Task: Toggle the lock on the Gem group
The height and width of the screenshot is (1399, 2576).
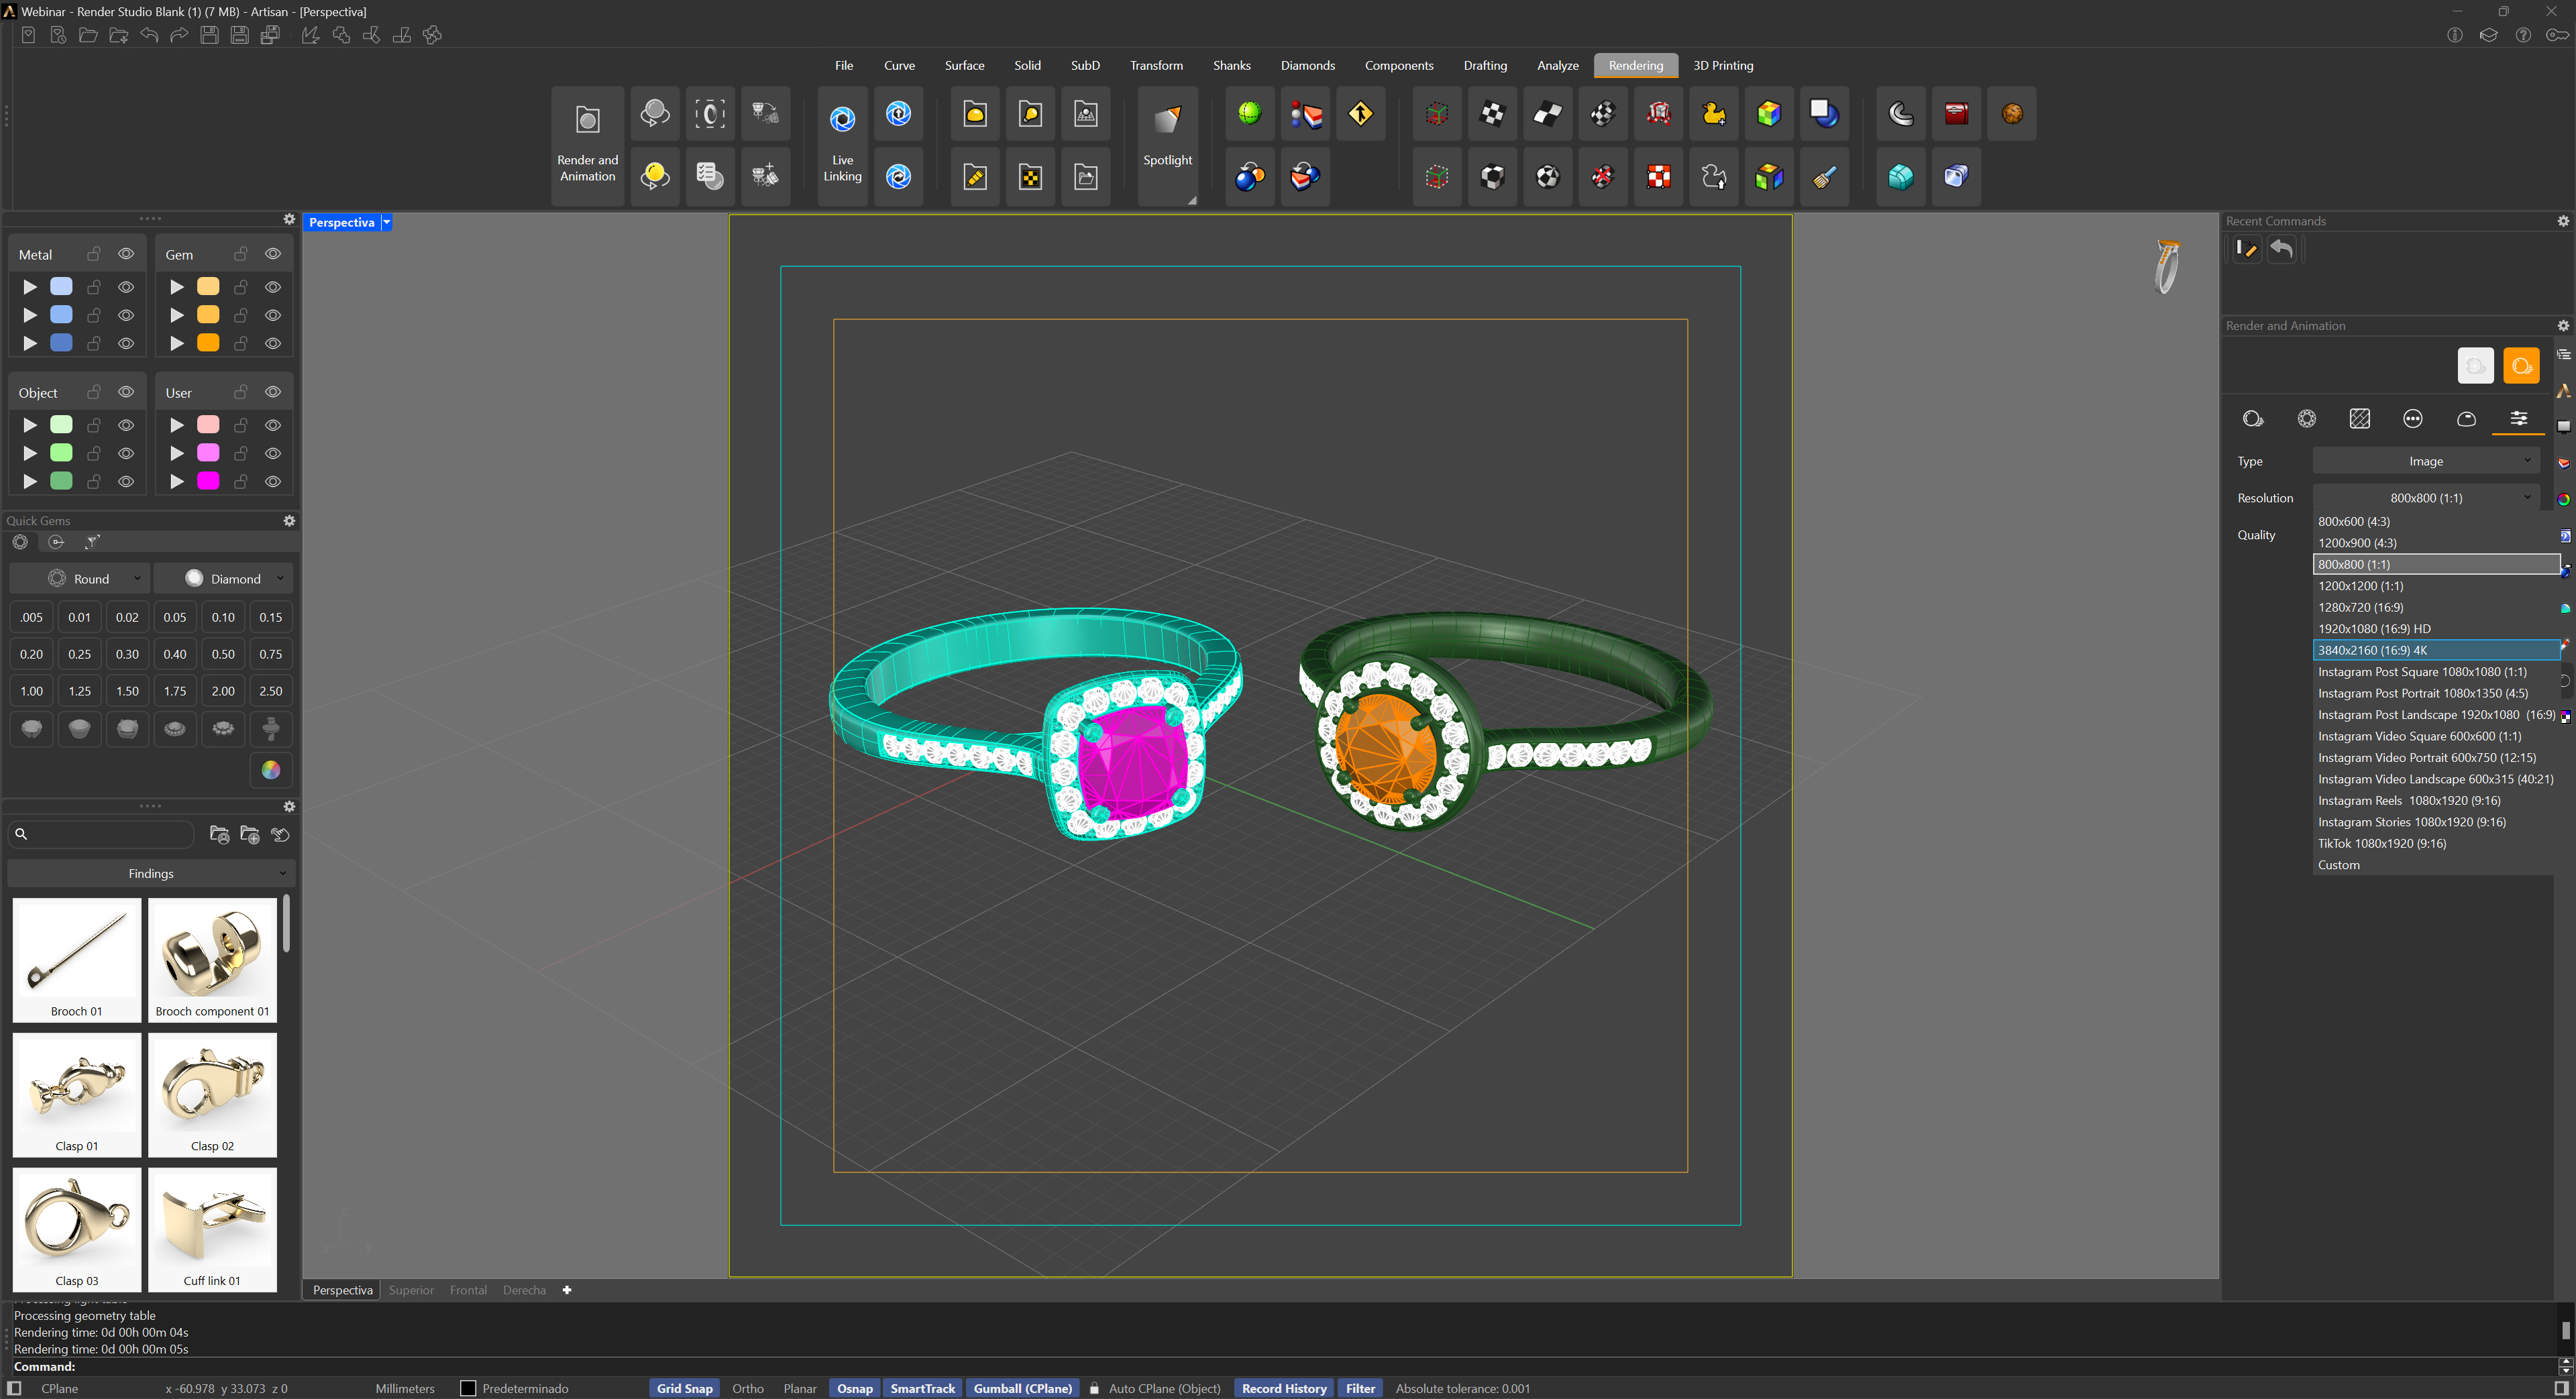Action: point(241,254)
